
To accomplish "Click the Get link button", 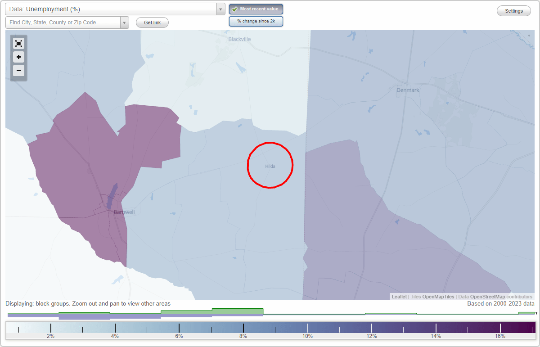I will tap(153, 23).
